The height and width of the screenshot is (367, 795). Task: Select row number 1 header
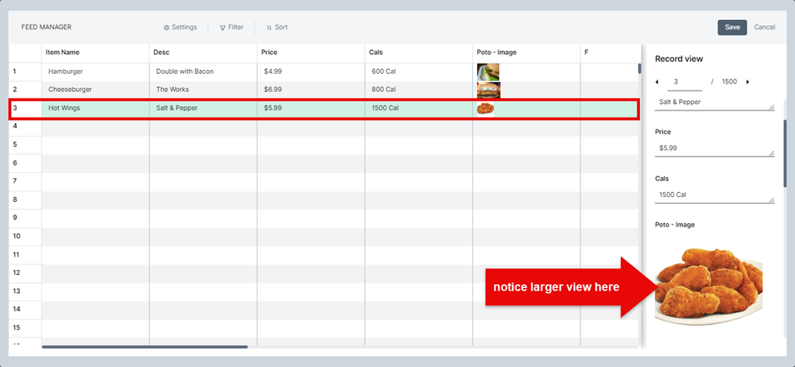[x=25, y=72]
